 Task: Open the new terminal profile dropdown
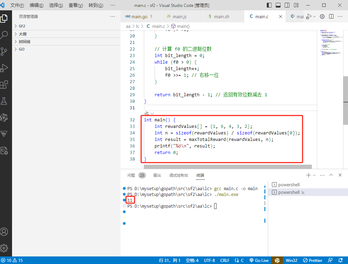tap(314, 175)
